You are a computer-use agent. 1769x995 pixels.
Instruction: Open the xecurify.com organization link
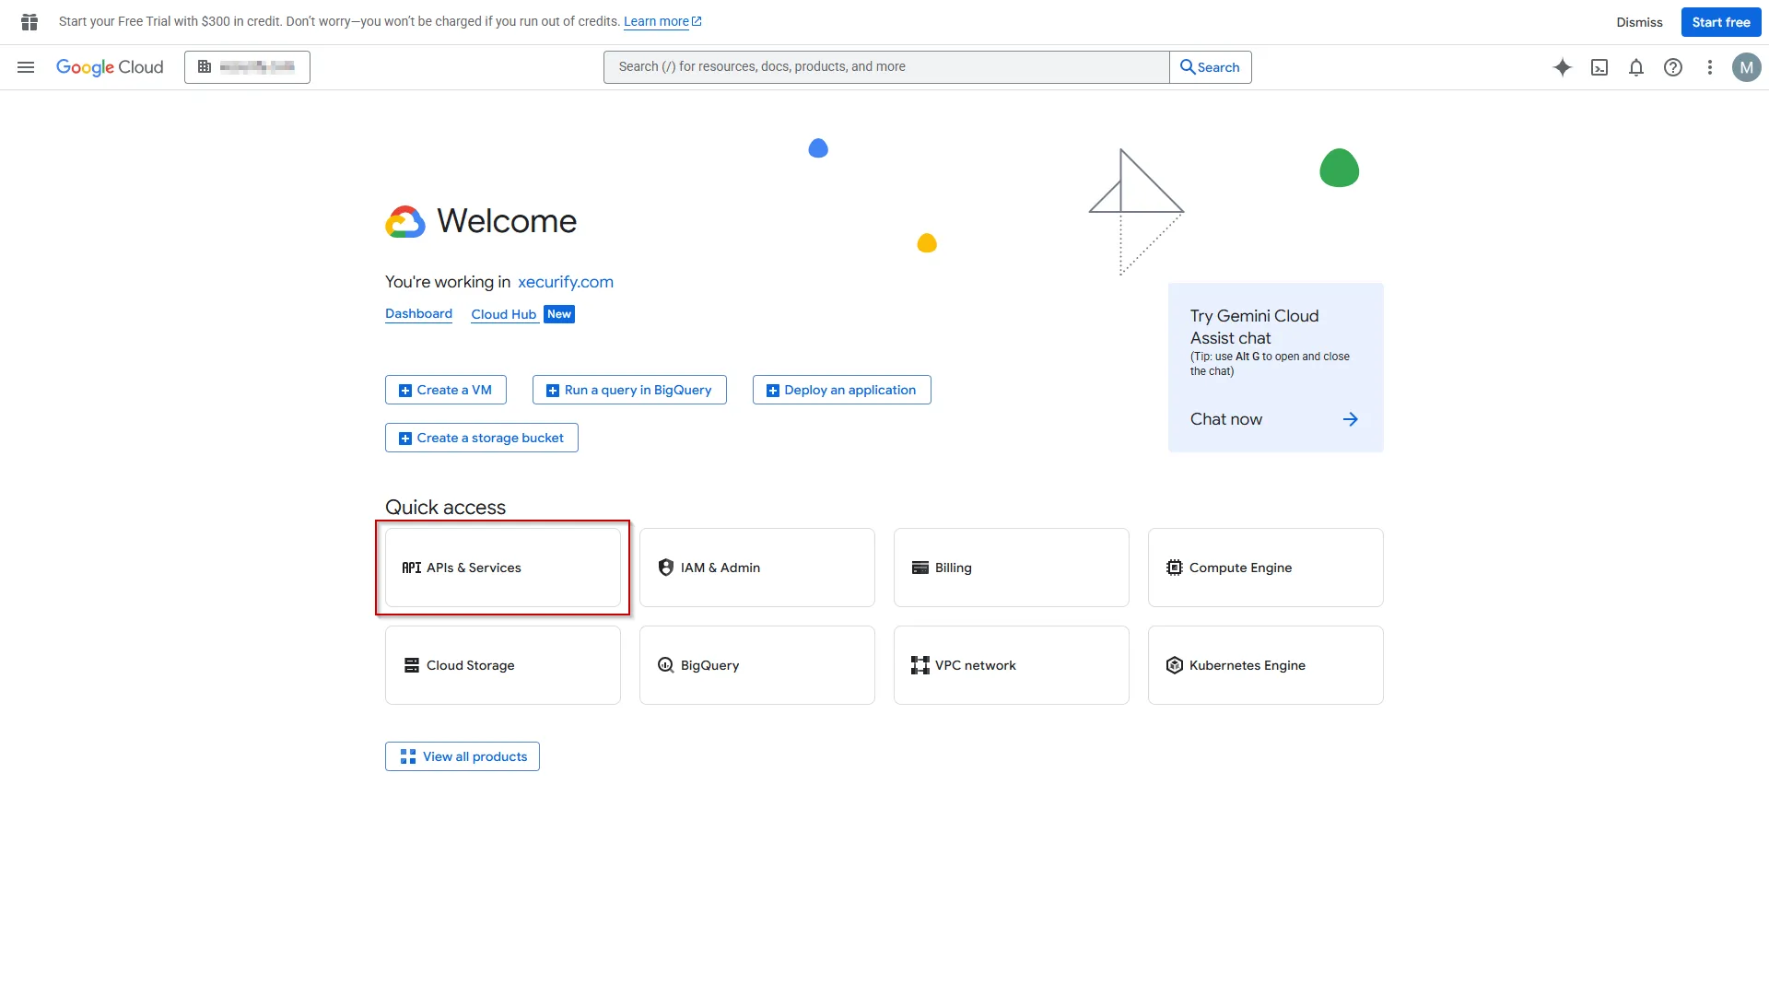tap(566, 282)
